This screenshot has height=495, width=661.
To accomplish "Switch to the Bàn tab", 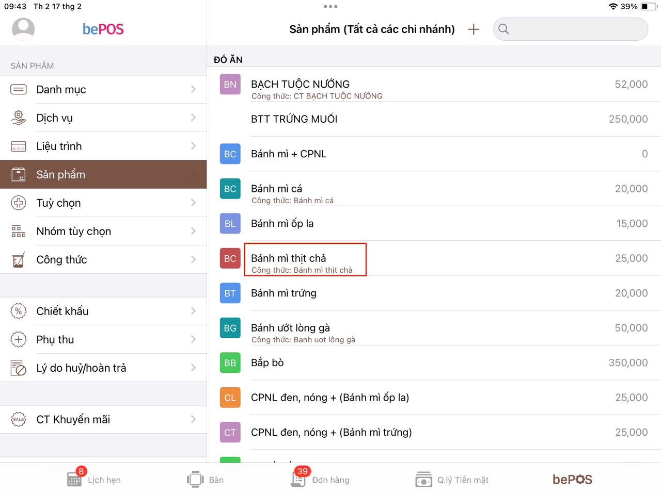I will pos(206,480).
